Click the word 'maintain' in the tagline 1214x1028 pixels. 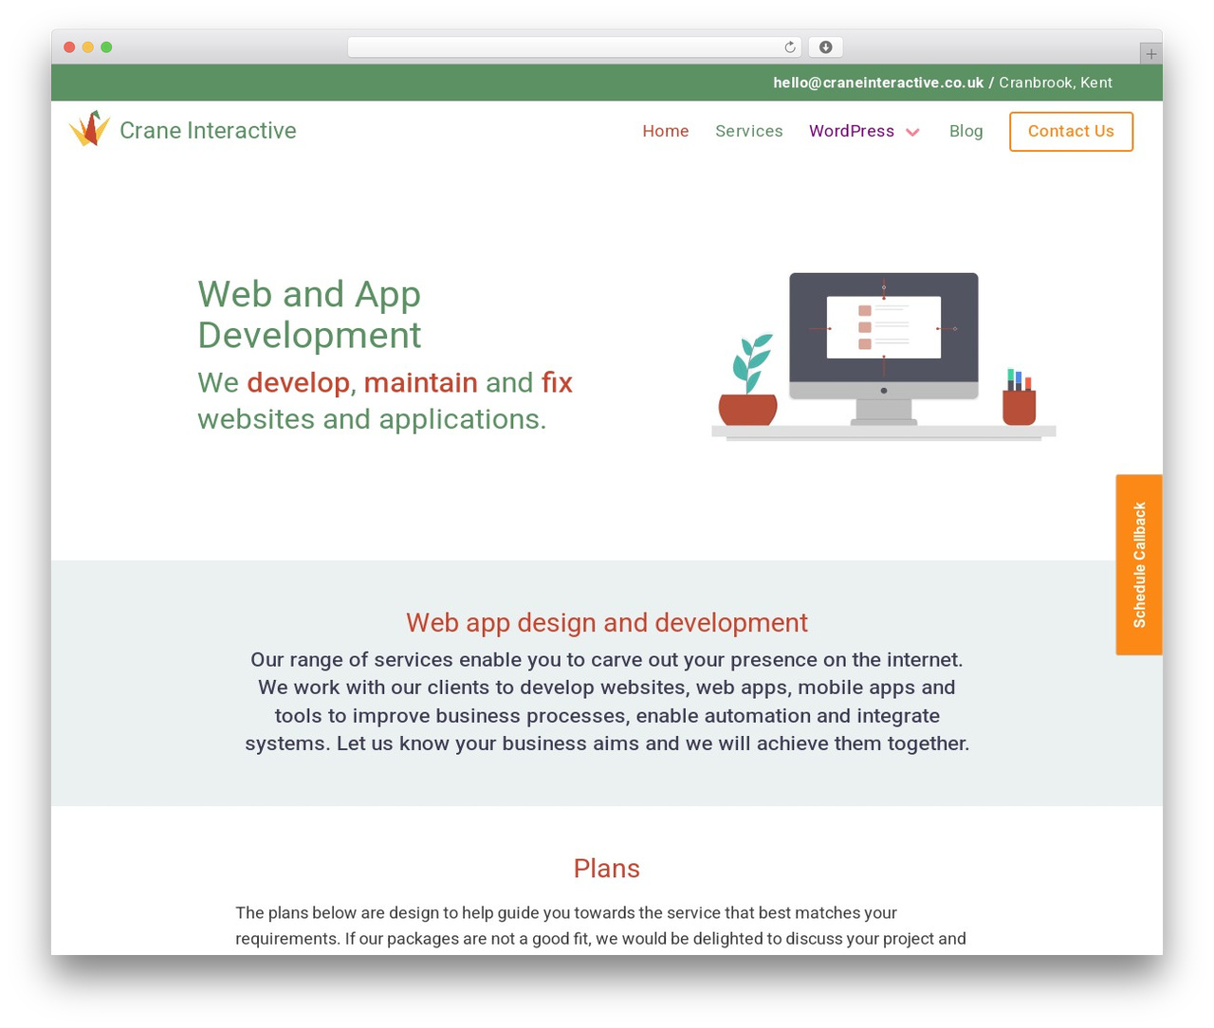click(420, 382)
